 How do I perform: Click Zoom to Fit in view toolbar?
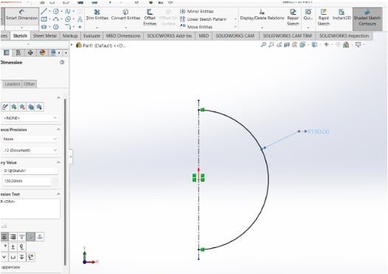tap(263, 44)
